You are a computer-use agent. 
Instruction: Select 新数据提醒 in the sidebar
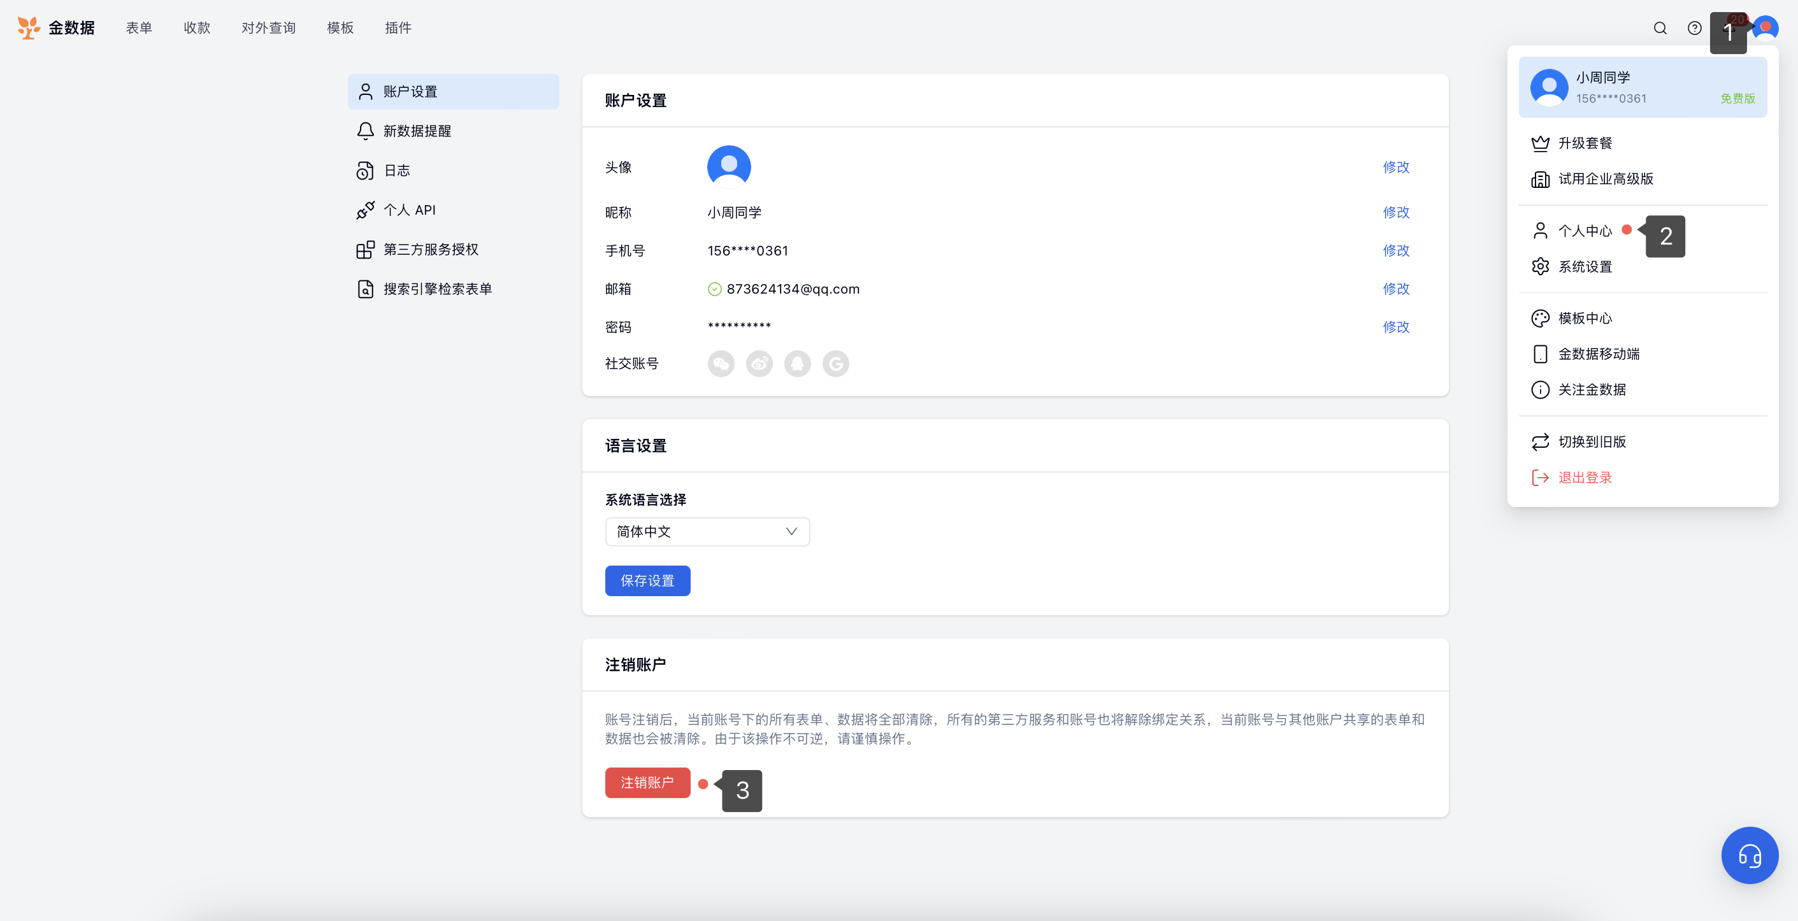pos(453,131)
